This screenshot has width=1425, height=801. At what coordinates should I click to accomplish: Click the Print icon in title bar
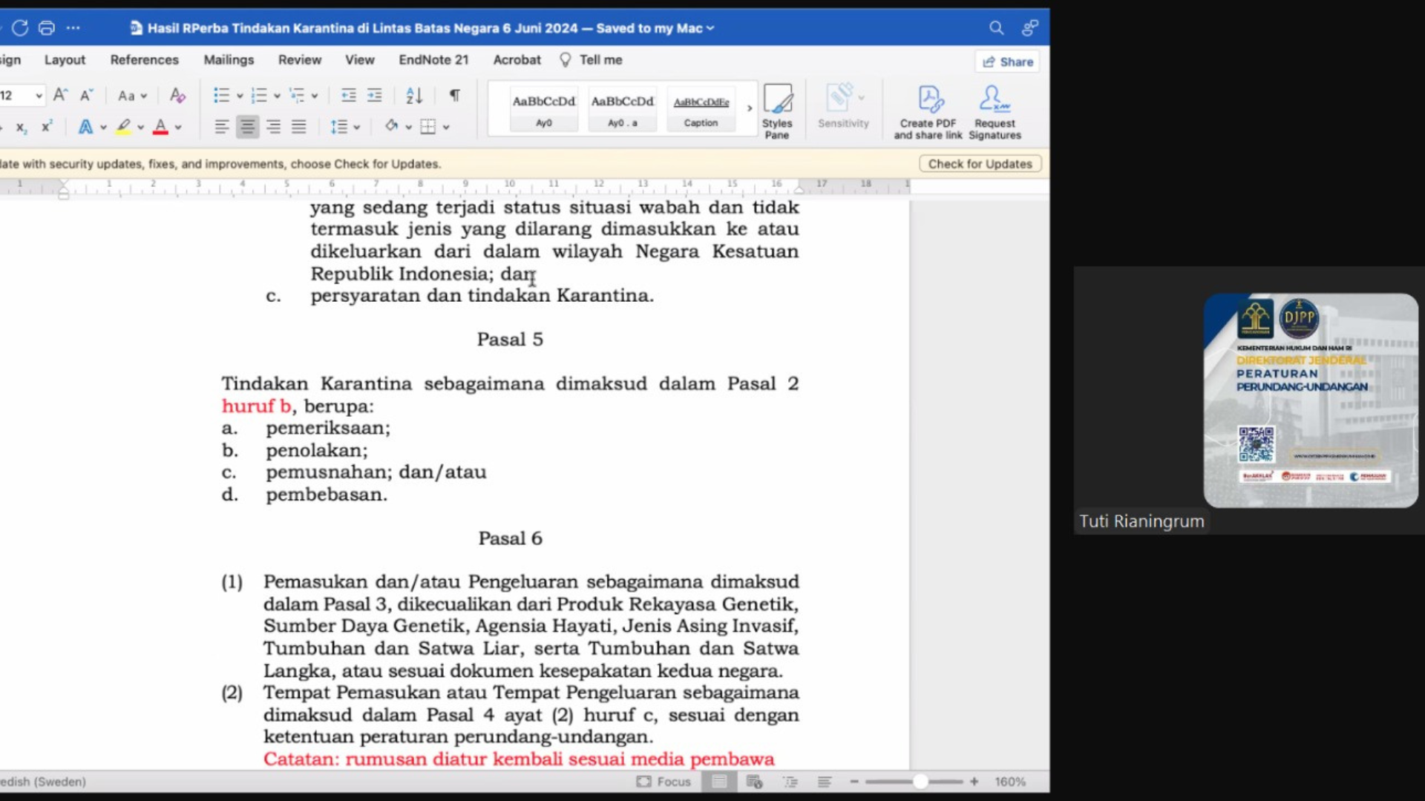46,28
